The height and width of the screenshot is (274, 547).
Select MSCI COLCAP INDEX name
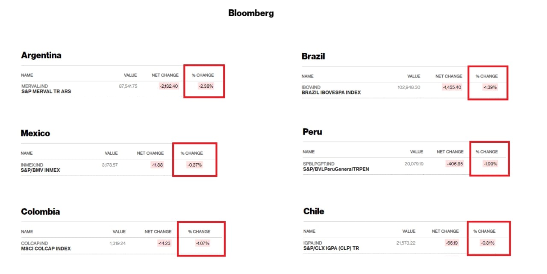[x=46, y=248]
